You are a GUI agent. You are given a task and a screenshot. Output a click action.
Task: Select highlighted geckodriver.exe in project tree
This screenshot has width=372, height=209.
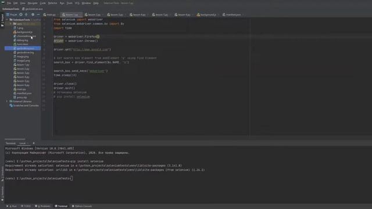[x=23, y=48]
